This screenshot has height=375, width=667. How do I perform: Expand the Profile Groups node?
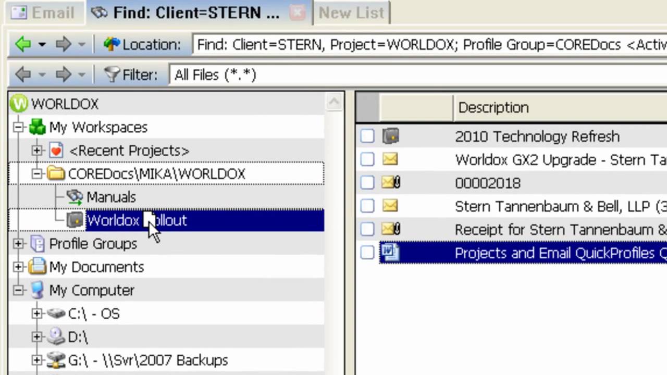pos(19,244)
